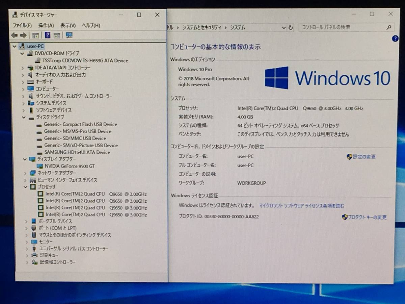This screenshot has width=405, height=304.
Task: Select TSSTcorp CDDVDW TS-H653G ATA Device
Action: pyautogui.click(x=85, y=60)
